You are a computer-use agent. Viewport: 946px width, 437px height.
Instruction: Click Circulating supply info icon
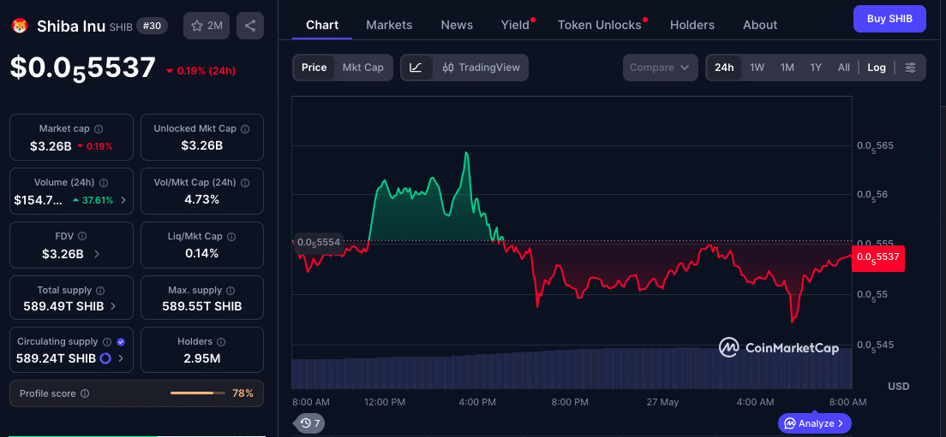107,342
